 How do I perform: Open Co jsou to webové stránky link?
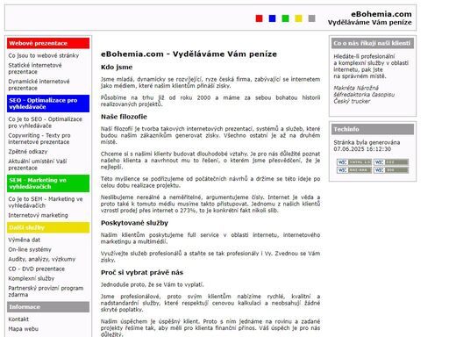(44, 55)
